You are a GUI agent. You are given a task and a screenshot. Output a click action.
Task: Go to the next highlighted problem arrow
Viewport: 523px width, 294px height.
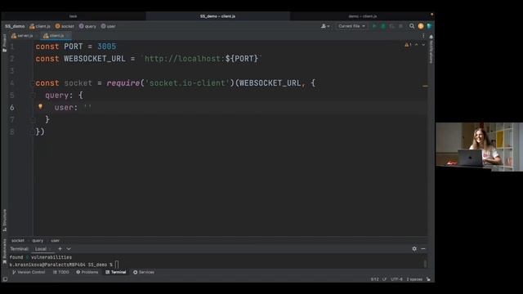(423, 45)
